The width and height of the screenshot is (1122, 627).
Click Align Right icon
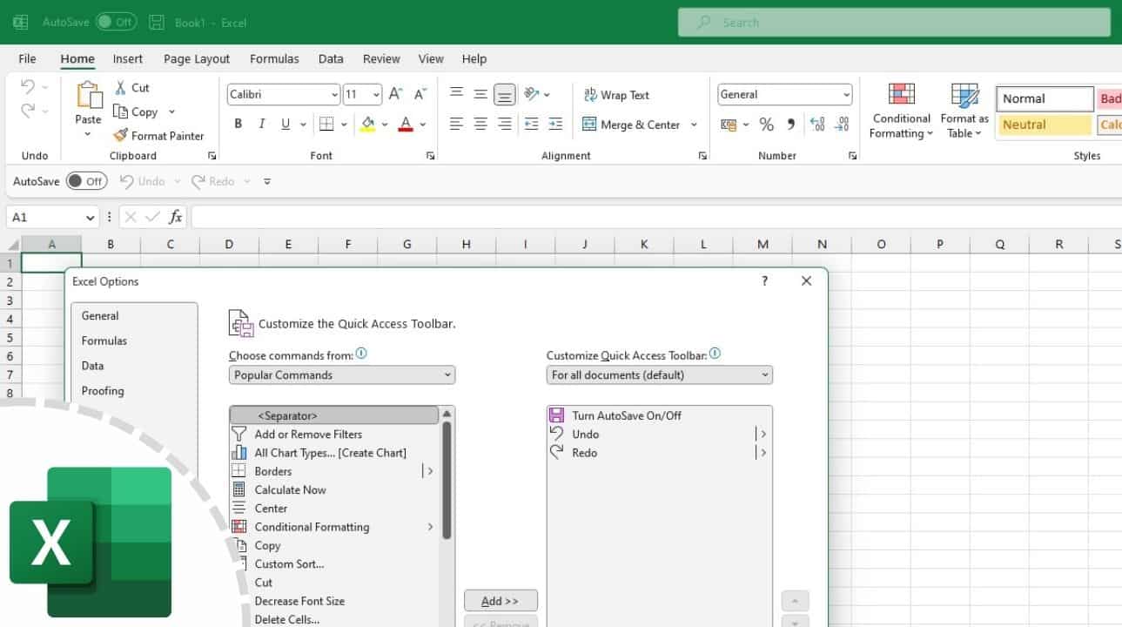click(x=505, y=125)
